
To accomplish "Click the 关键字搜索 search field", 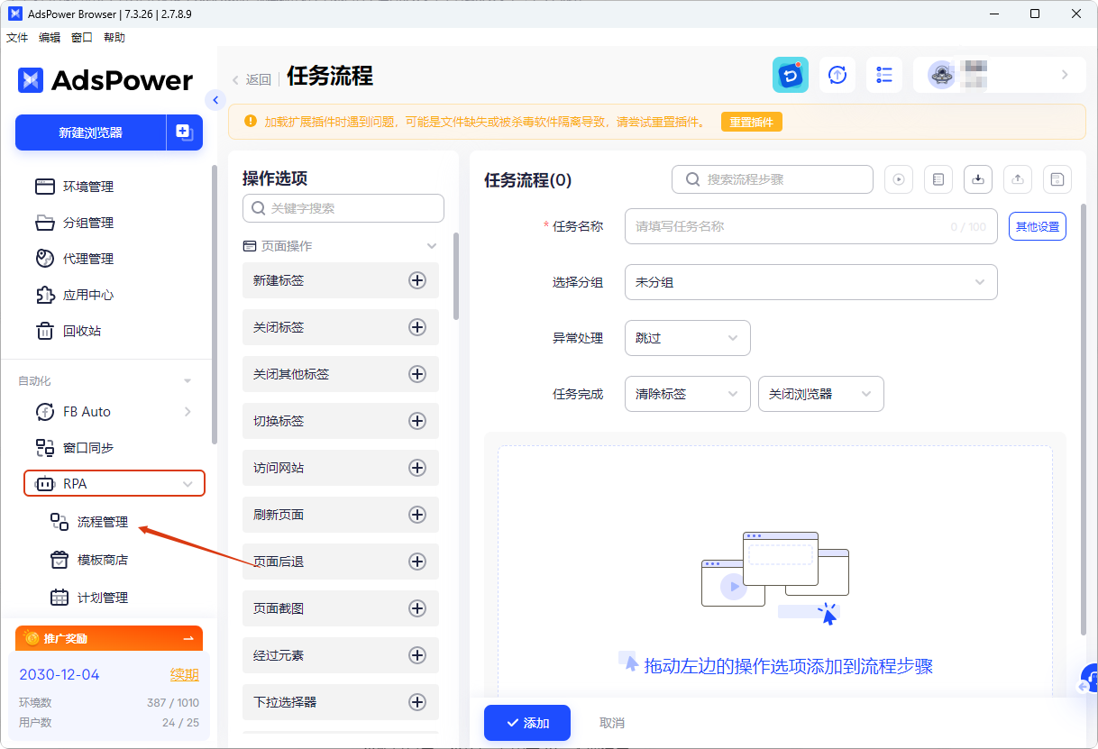I will [343, 208].
